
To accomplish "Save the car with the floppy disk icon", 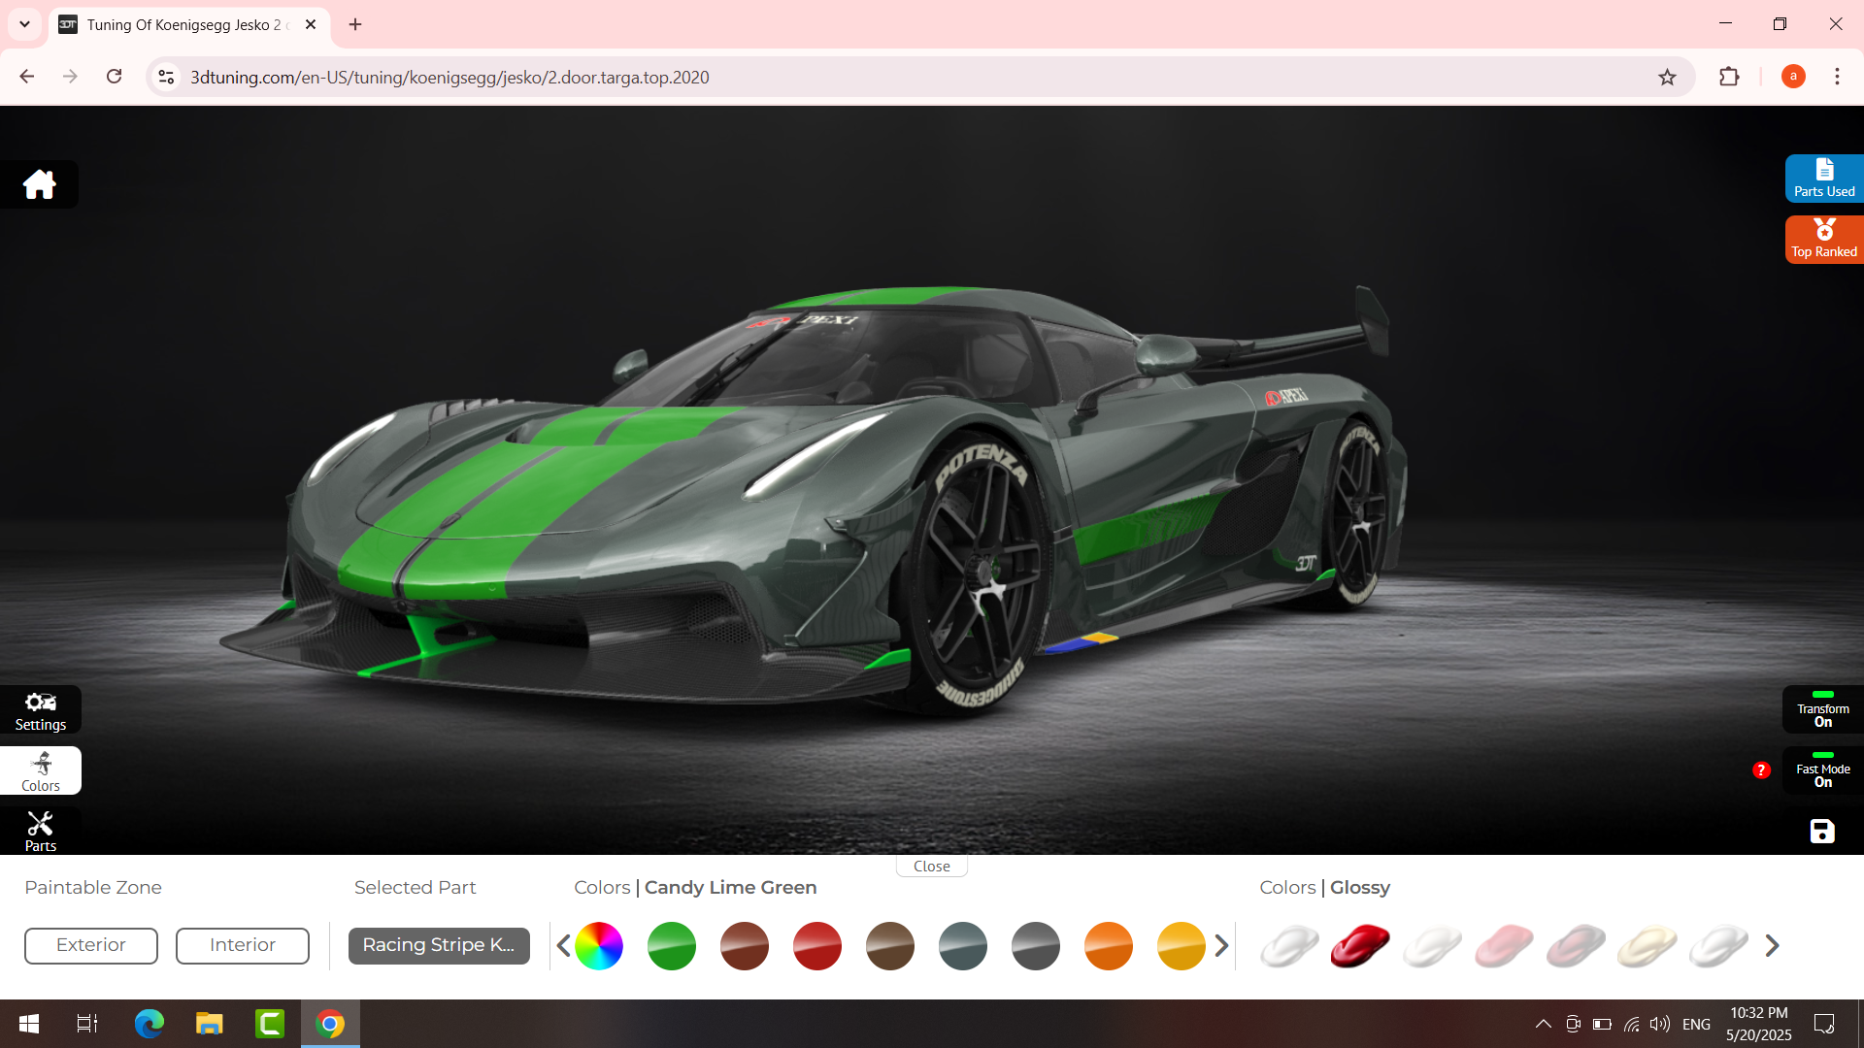I will [1822, 831].
